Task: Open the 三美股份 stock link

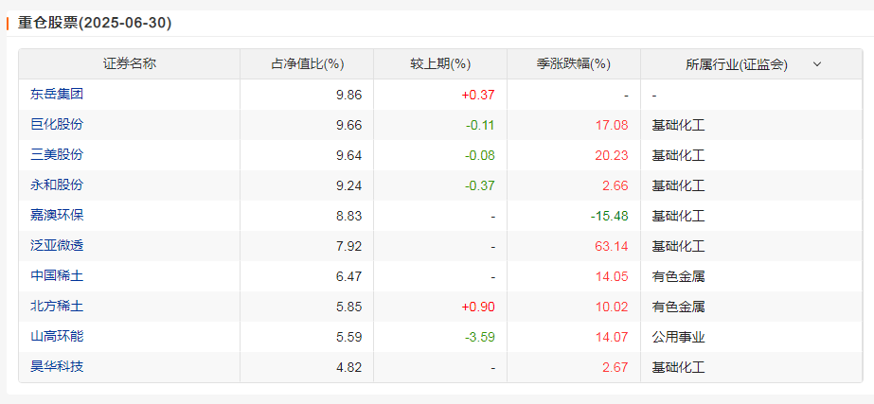Action: click(x=57, y=154)
